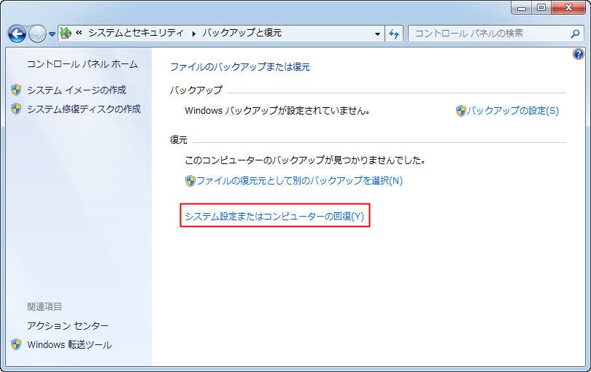Click the バックアップ section heading

point(196,90)
